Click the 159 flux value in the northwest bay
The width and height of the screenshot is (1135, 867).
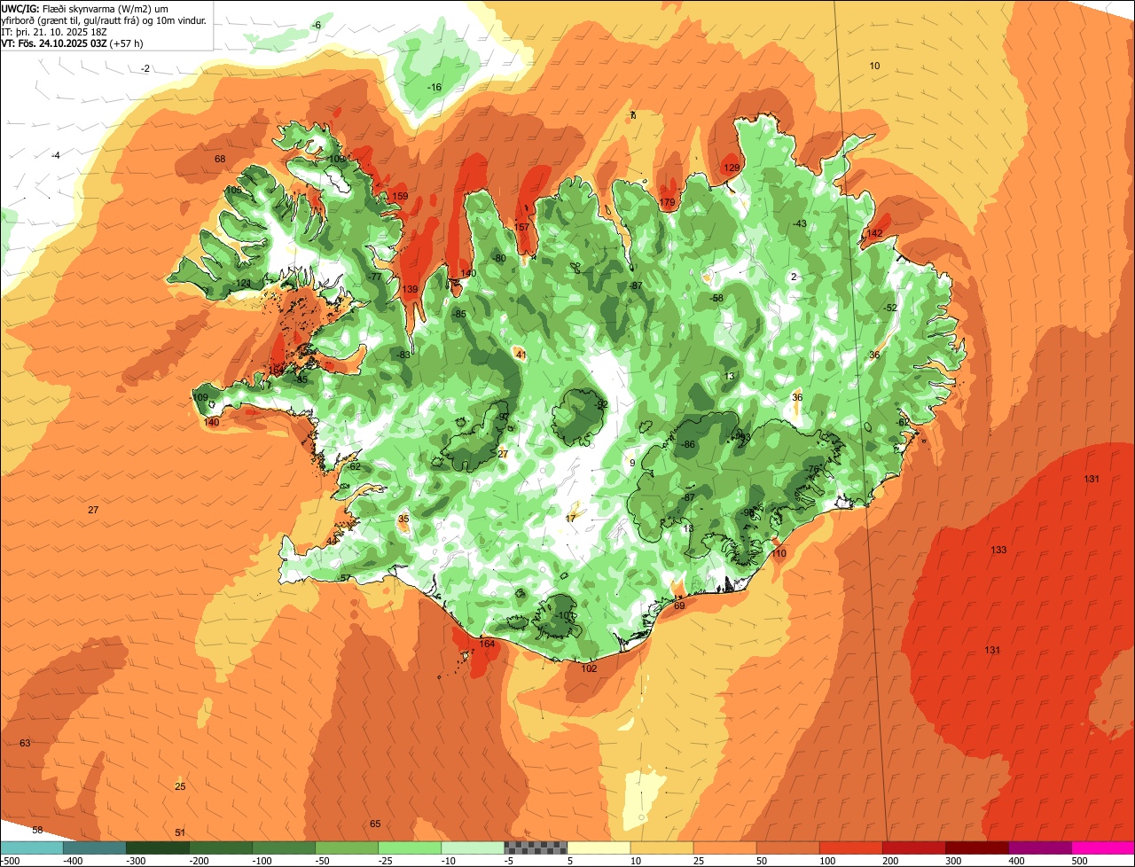[x=400, y=196]
